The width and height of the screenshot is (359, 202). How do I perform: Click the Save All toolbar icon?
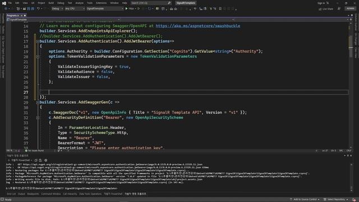pyautogui.click(x=33, y=9)
